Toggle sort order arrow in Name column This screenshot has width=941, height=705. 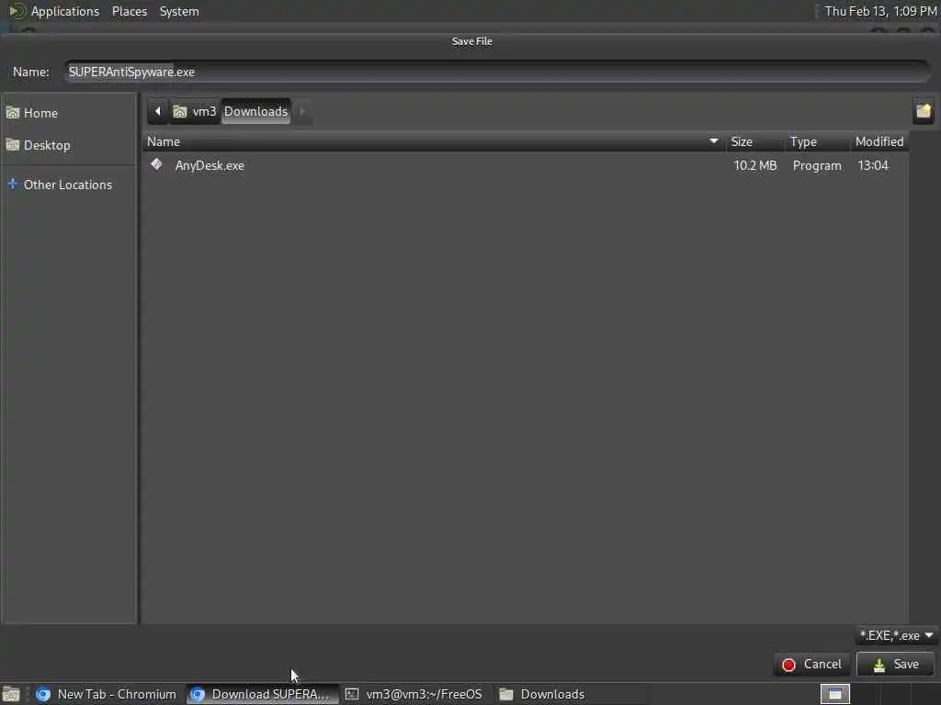click(713, 141)
